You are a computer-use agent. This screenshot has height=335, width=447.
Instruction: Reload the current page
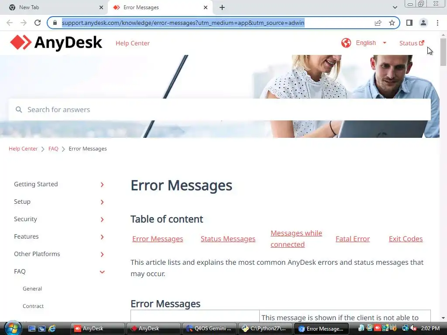pos(38,23)
